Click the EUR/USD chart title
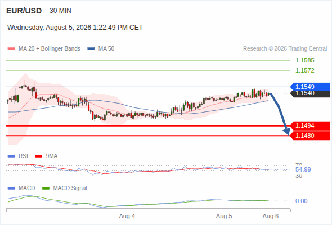This screenshot has height=225, width=332. 24,11
